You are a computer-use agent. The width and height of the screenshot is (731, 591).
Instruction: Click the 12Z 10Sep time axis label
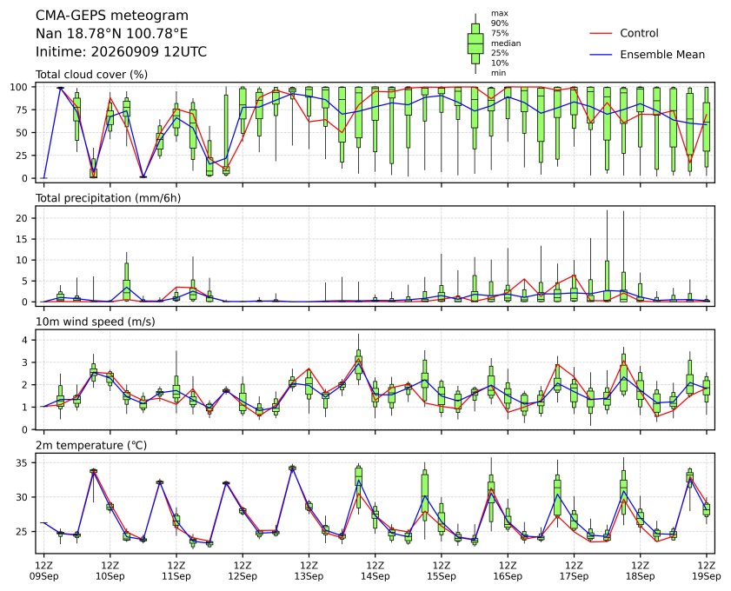pyautogui.click(x=110, y=571)
